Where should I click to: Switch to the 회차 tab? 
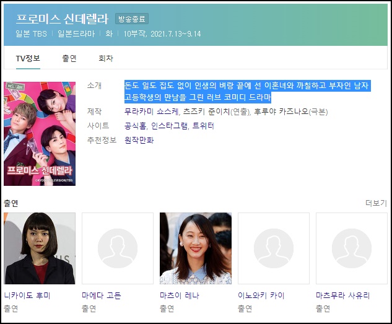click(x=106, y=58)
